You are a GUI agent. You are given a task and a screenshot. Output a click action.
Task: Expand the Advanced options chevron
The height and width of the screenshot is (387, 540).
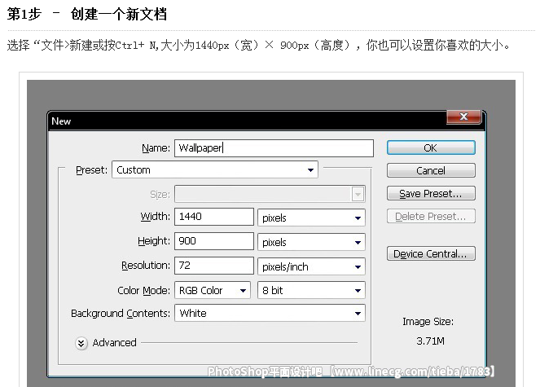coord(81,343)
